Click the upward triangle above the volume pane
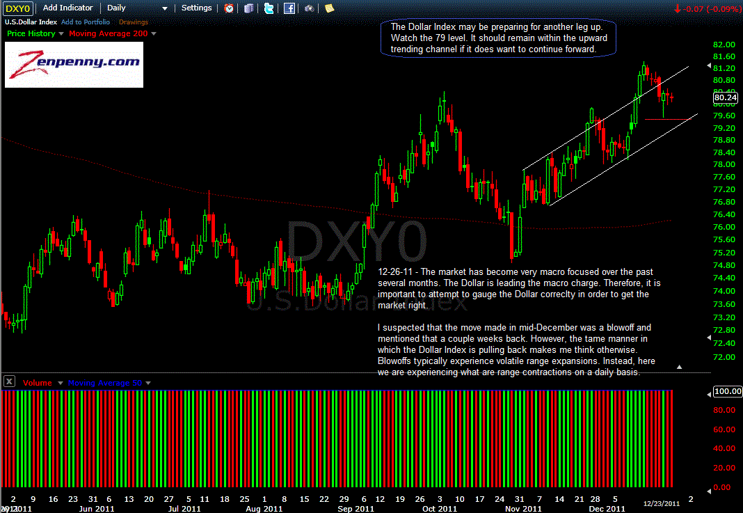 click(679, 367)
